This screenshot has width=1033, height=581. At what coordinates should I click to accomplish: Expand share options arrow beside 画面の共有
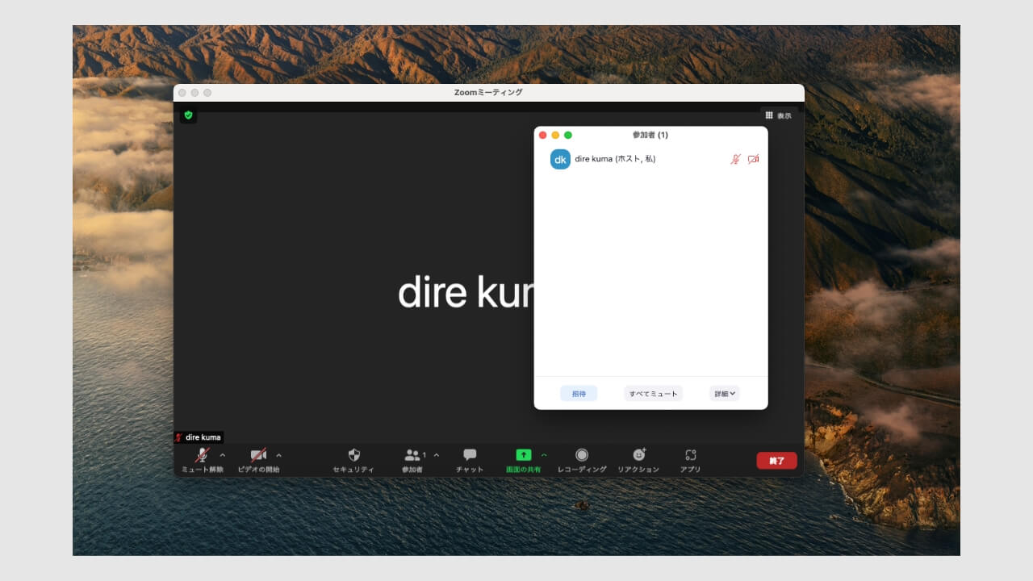coord(544,455)
